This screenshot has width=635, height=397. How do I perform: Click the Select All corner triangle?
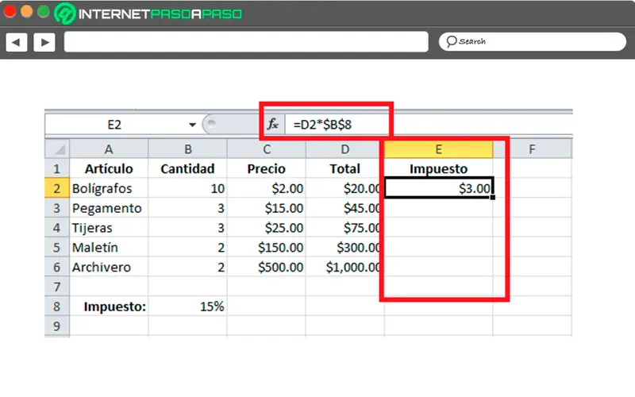[x=57, y=149]
